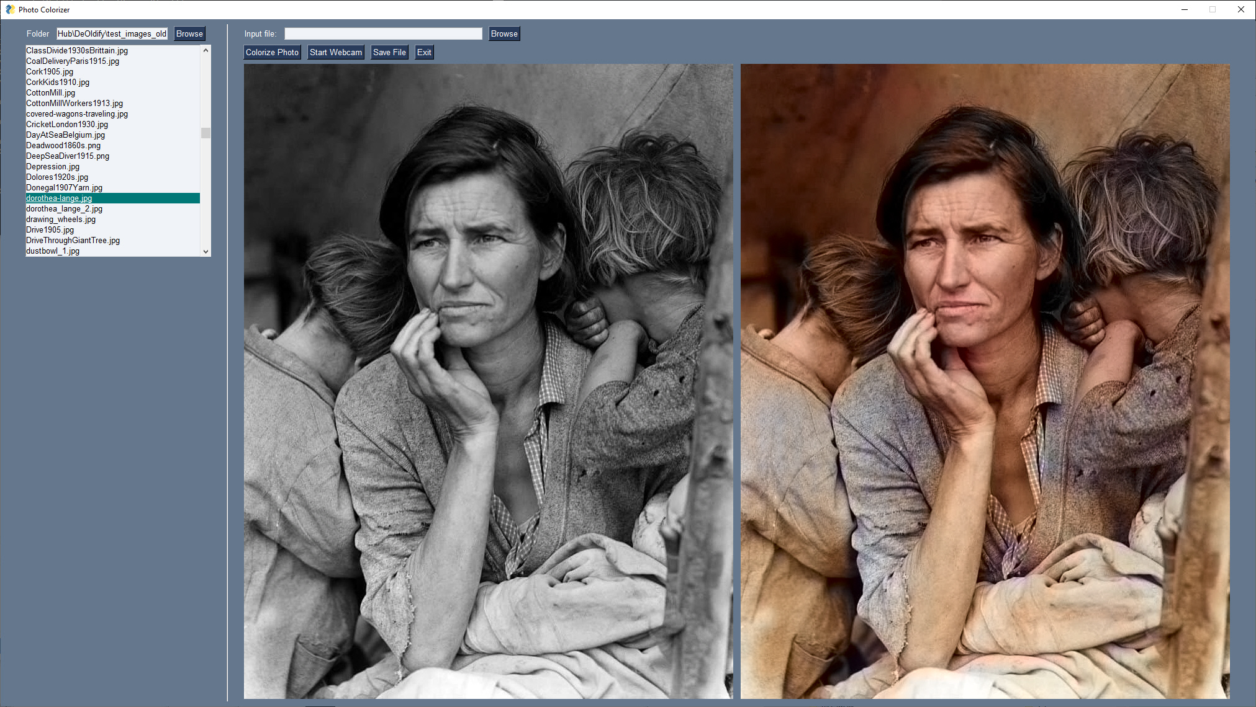The width and height of the screenshot is (1256, 707).
Task: Click the Browse button next to Folder field
Action: 189,33
